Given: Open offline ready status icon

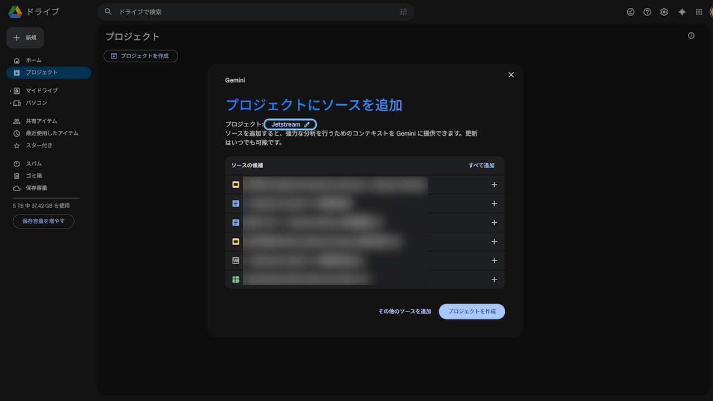Looking at the screenshot, I should tap(631, 12).
